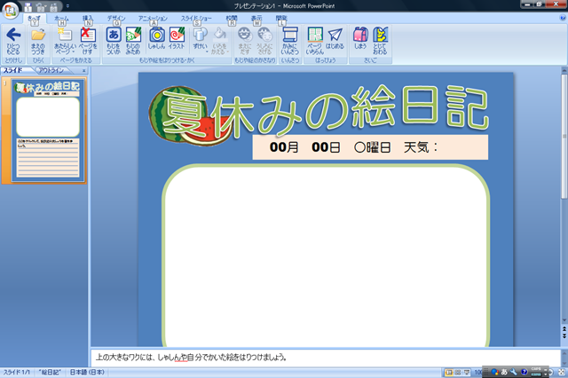Open the 校閲 ribbon tab
This screenshot has width=568, height=378.
pos(232,18)
